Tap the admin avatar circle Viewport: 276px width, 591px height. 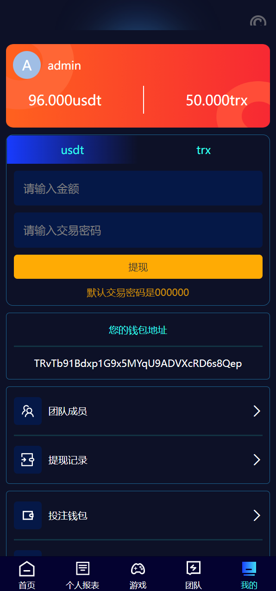point(27,65)
